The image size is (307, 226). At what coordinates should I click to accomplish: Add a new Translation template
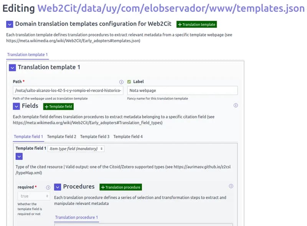coord(196,25)
